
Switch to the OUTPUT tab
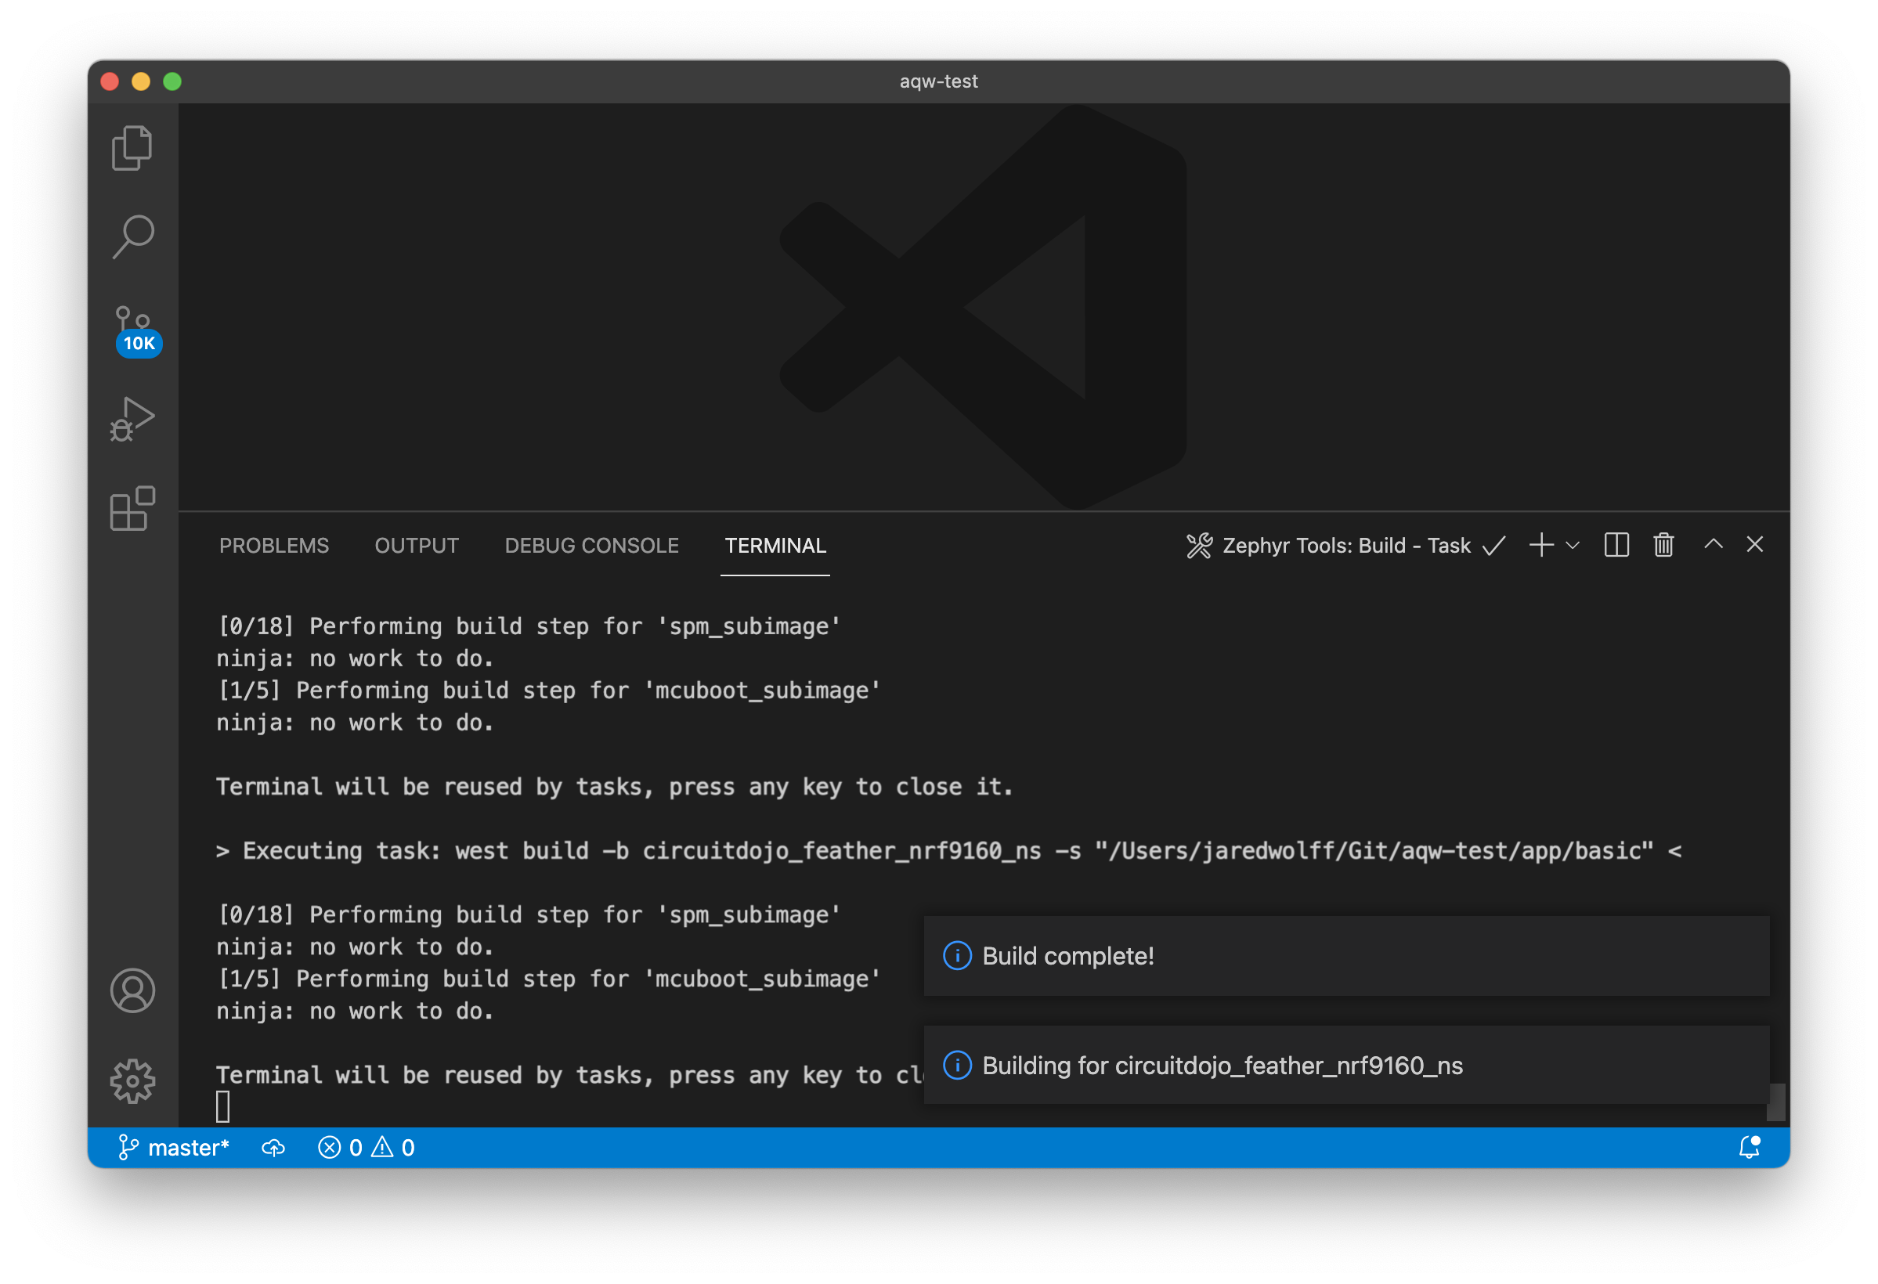click(x=416, y=546)
